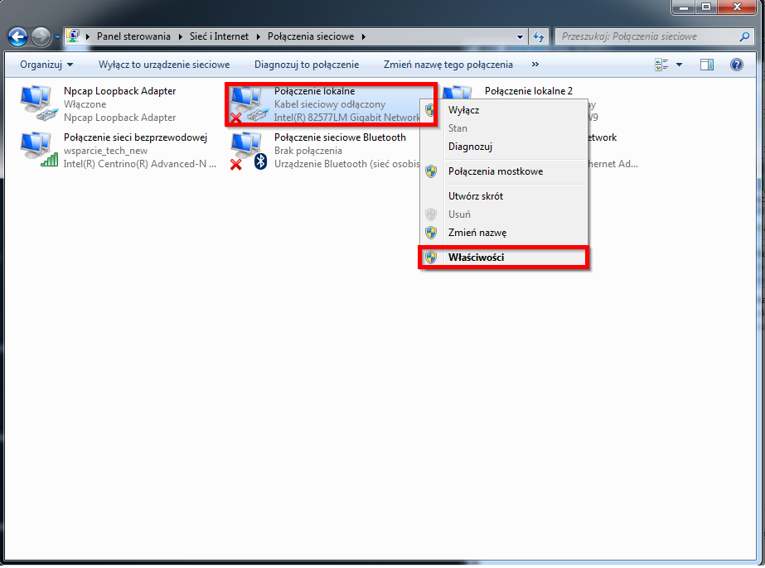
Task: Click Wyłącz to urządzenie sieciowe toolbar button
Action: 163,65
